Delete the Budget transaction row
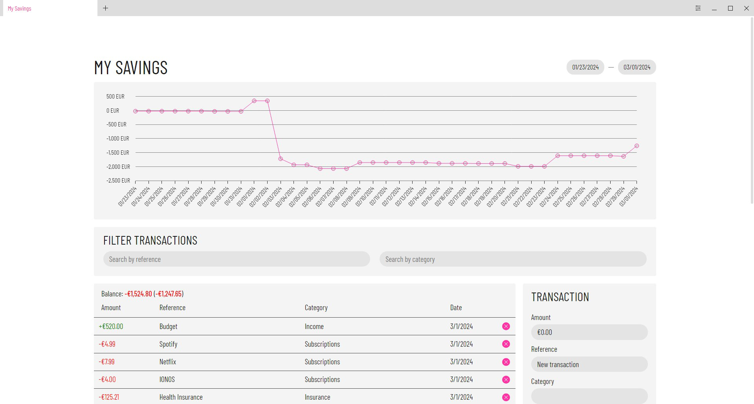The width and height of the screenshot is (754, 404). point(506,326)
